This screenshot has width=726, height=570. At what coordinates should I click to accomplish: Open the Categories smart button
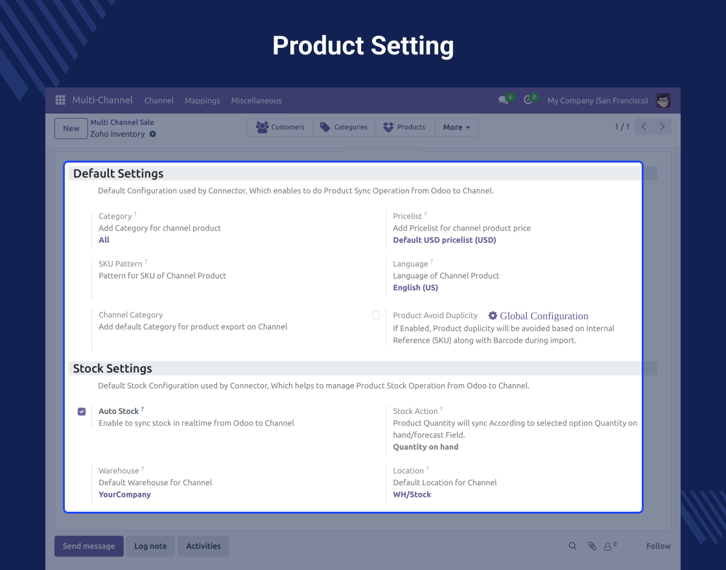click(344, 127)
